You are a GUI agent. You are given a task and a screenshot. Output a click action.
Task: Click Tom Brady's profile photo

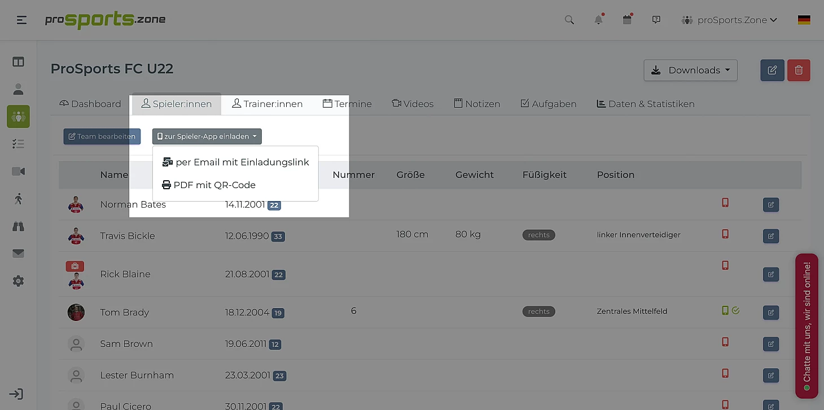click(76, 312)
